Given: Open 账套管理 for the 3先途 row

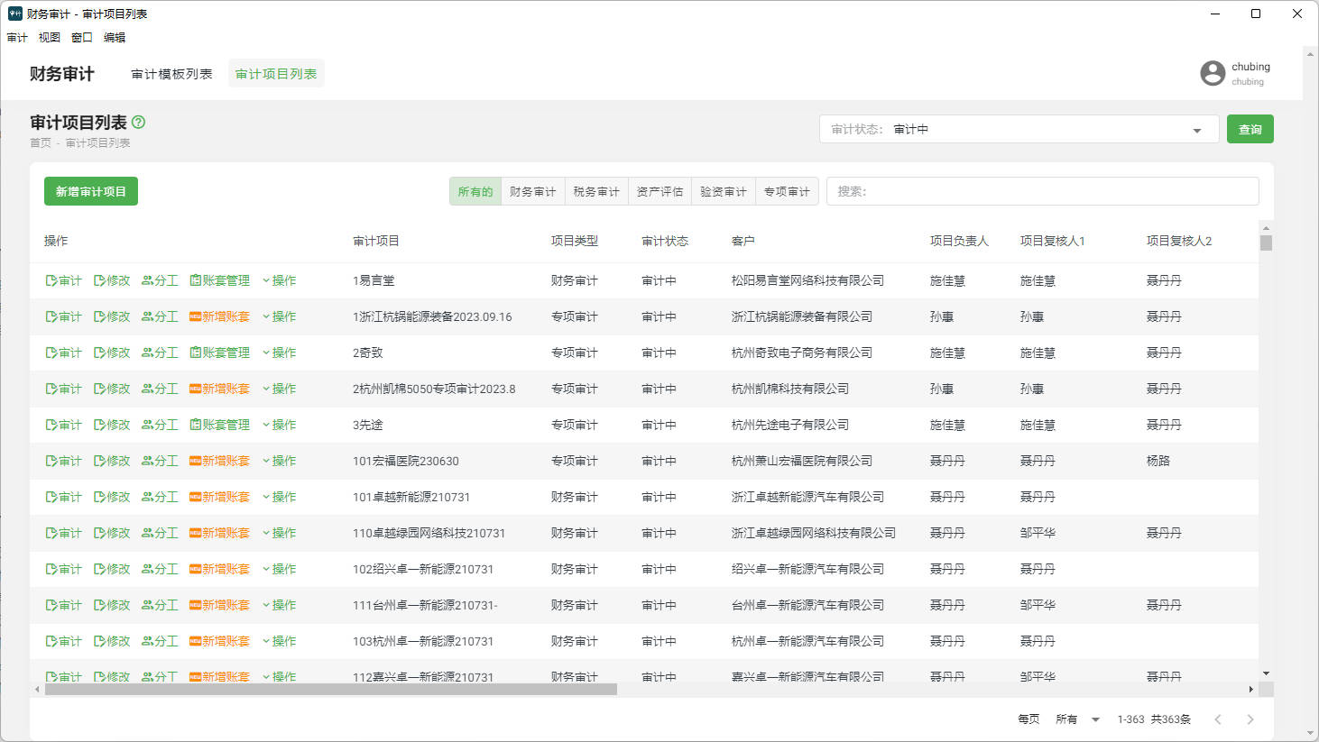Looking at the screenshot, I should click(x=219, y=425).
